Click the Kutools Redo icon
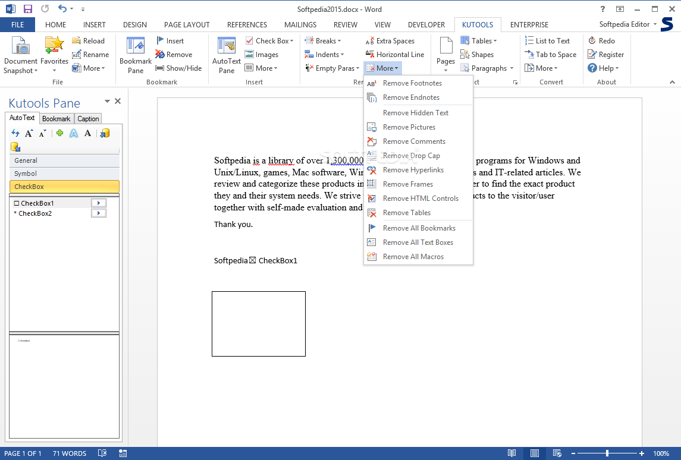Screen dimensions: 681x460 pos(592,41)
